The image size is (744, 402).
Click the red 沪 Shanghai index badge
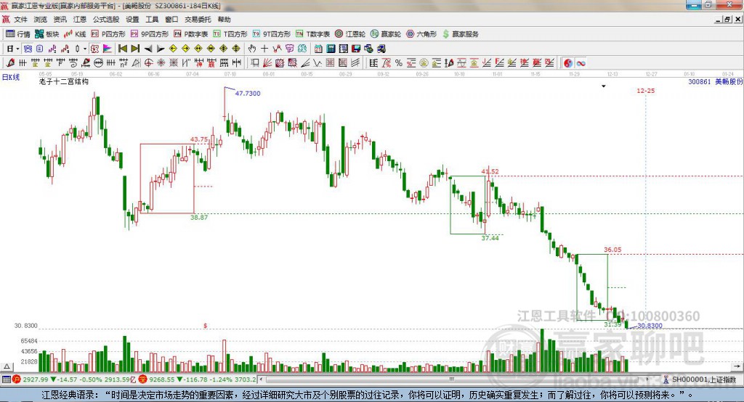point(17,380)
